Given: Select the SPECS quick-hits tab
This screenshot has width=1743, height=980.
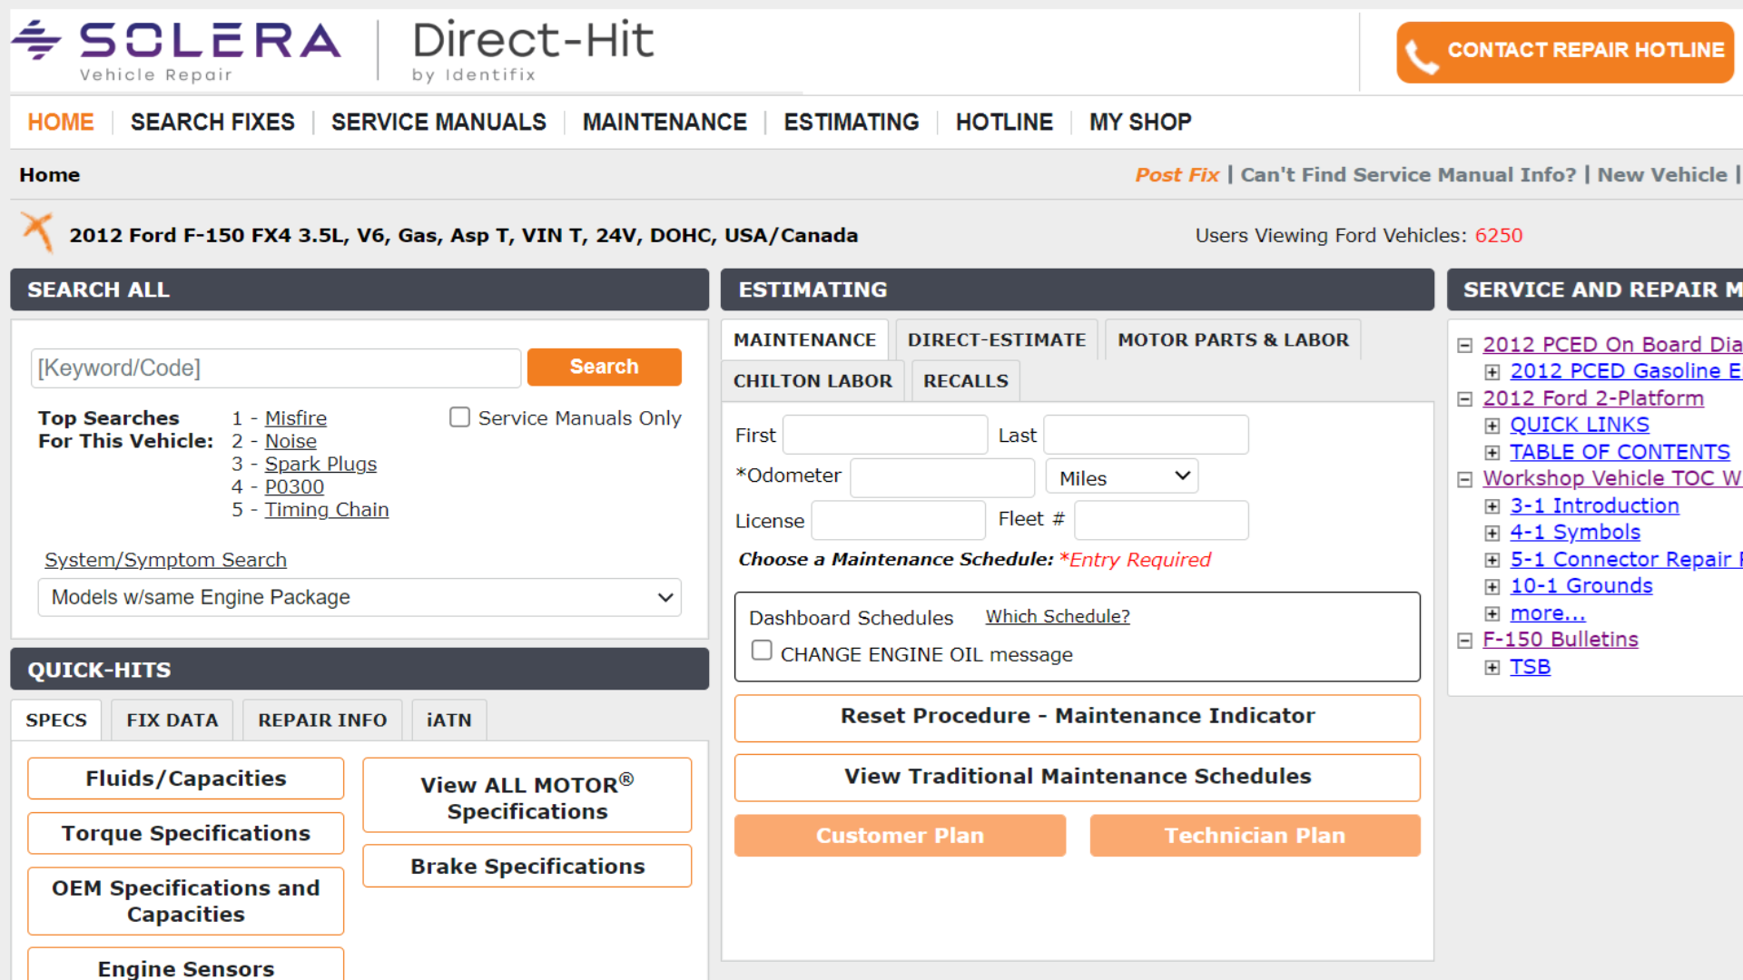Looking at the screenshot, I should click(56, 720).
